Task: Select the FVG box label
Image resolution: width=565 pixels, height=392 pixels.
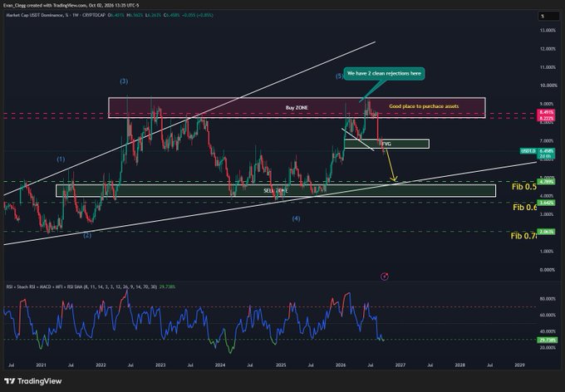Action: point(386,144)
